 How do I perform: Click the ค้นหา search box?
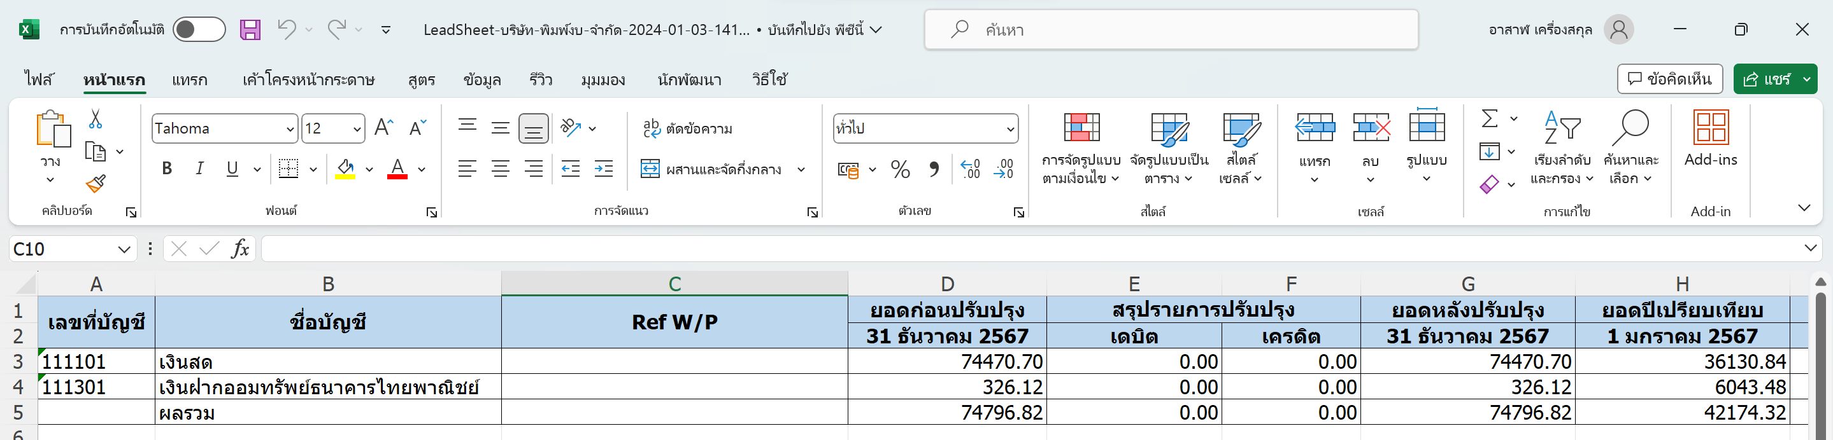[x=1171, y=30]
